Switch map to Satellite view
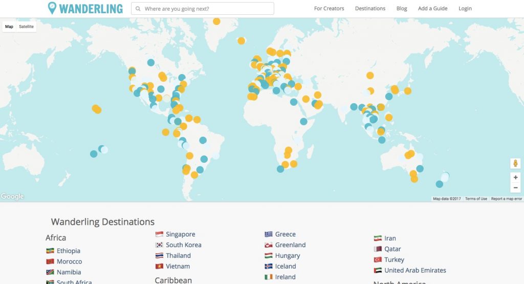Screen dimensions: 524x284 coord(27,27)
